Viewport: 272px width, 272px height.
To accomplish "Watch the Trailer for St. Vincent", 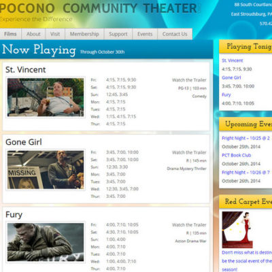I will coord(189,80).
